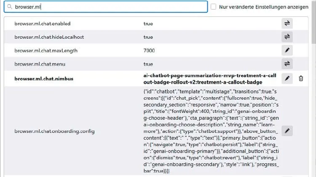Delete the browser.ml.chat.nimbus preference
Image resolution: width=316 pixels, height=177 pixels.
coord(301,78)
